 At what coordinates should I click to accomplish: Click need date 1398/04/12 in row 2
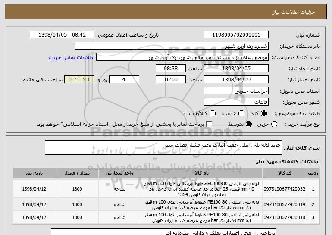[34, 204]
